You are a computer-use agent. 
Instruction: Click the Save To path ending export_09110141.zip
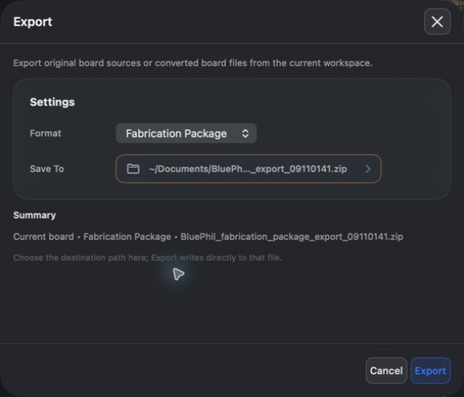click(248, 169)
